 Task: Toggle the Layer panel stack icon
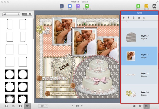coord(146,106)
